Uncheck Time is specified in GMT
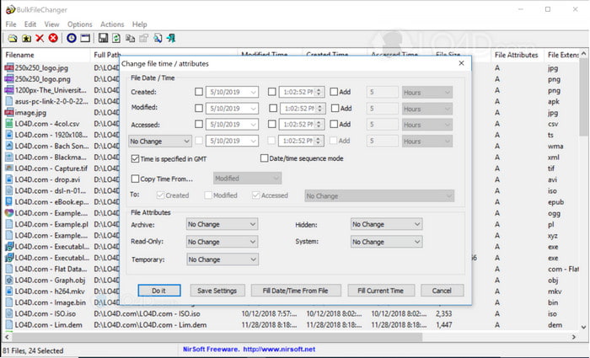This screenshot has width=590, height=358. pos(135,158)
